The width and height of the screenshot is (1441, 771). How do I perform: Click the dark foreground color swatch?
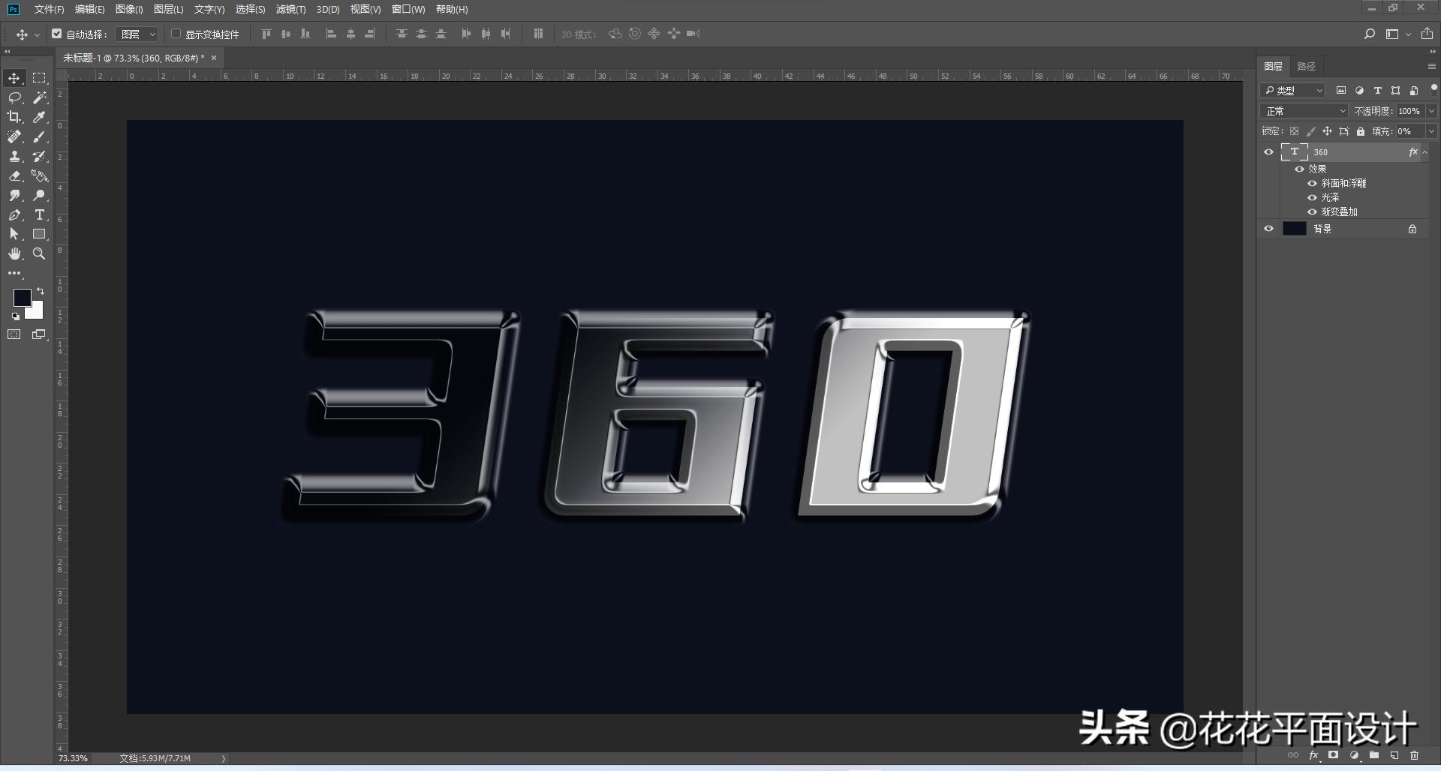tap(23, 298)
